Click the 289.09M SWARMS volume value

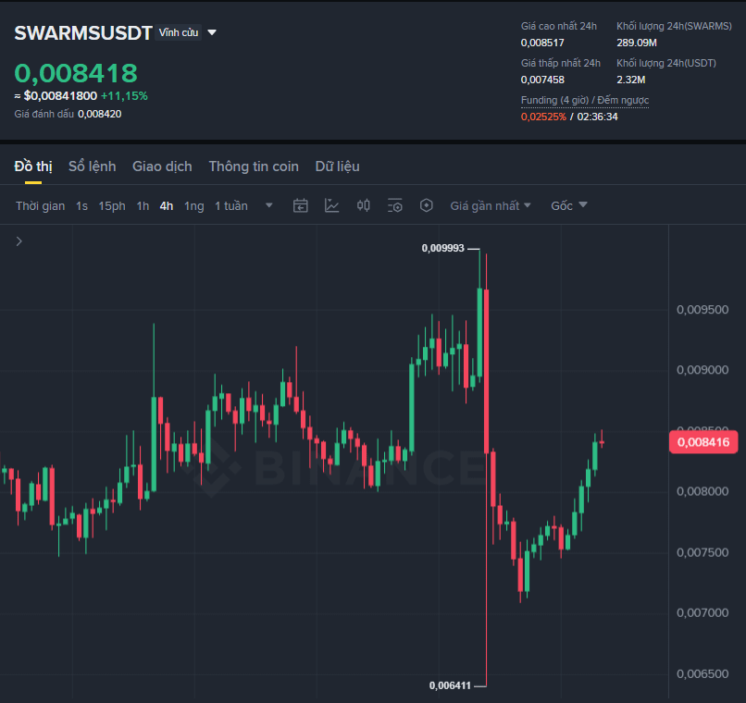637,43
